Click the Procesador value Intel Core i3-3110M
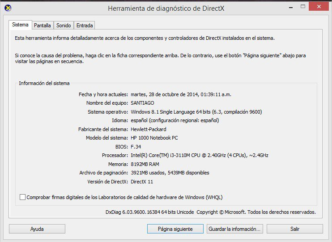This screenshot has height=242, width=332. [x=199, y=155]
